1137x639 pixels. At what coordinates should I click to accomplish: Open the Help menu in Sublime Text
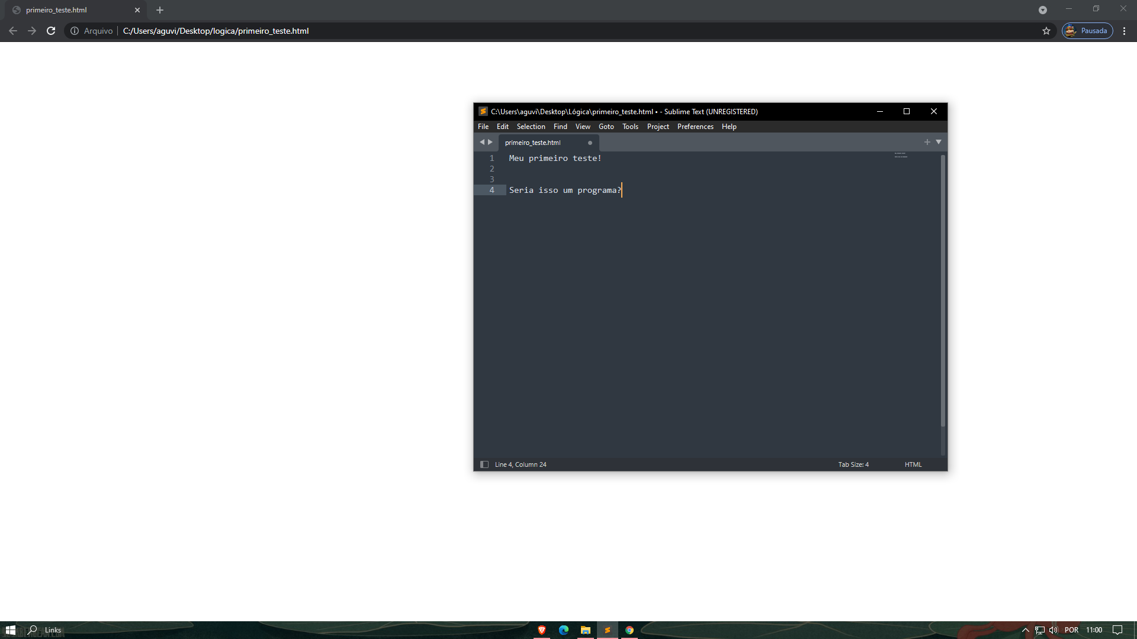[729, 127]
